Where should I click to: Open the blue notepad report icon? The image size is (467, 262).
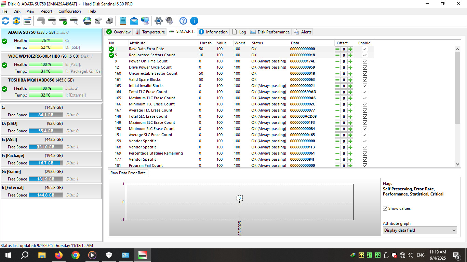point(123,21)
